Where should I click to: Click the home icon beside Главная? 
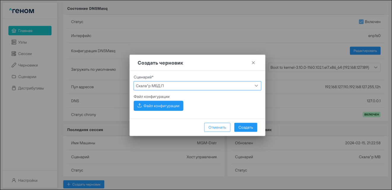click(x=14, y=31)
